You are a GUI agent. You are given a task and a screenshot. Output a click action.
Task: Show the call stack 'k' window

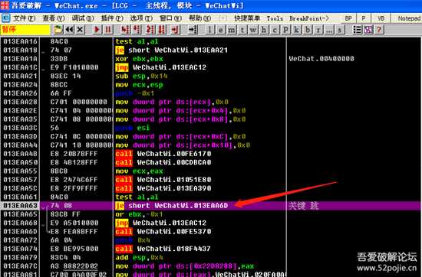296,30
